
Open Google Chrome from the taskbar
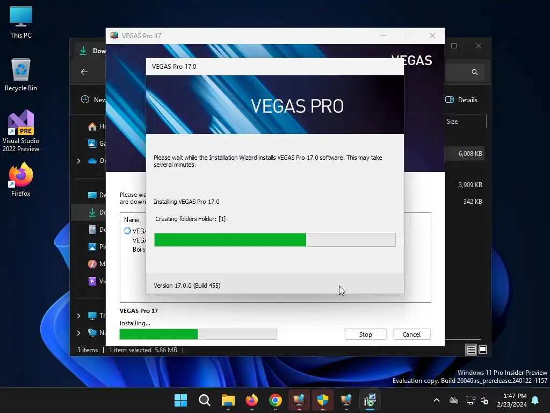click(x=276, y=400)
